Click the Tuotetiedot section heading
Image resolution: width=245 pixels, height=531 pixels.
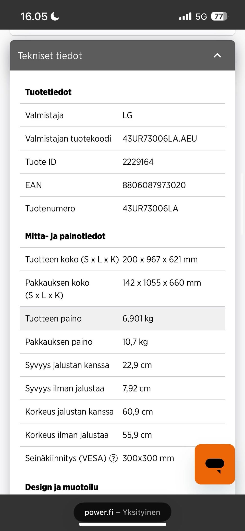(48, 92)
